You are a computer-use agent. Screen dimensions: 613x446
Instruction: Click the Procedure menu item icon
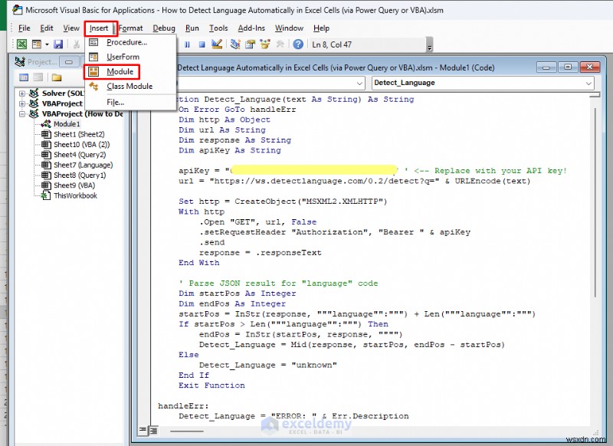tap(93, 42)
